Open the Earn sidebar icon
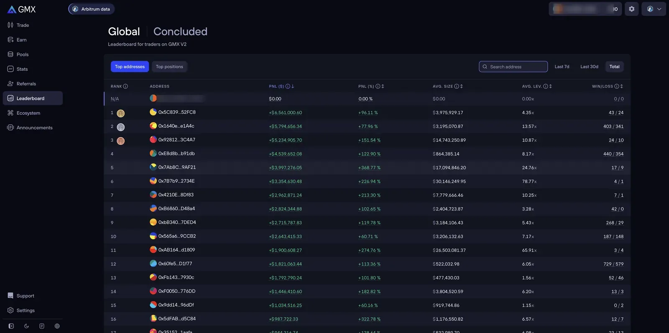This screenshot has width=669, height=333. click(10, 40)
